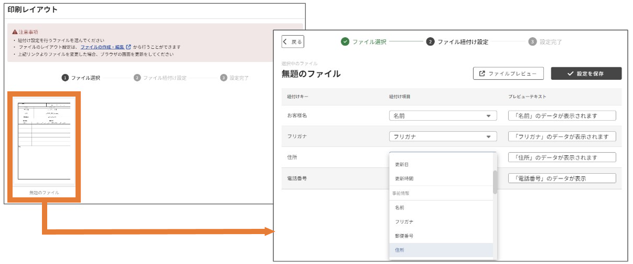
Task: Click the ファイルプレビュー button
Action: point(508,74)
